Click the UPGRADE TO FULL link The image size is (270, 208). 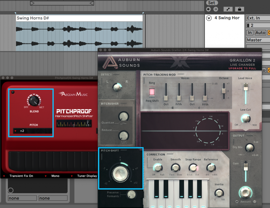tap(242, 68)
